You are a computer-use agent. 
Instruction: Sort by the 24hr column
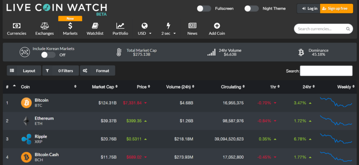[309, 87]
